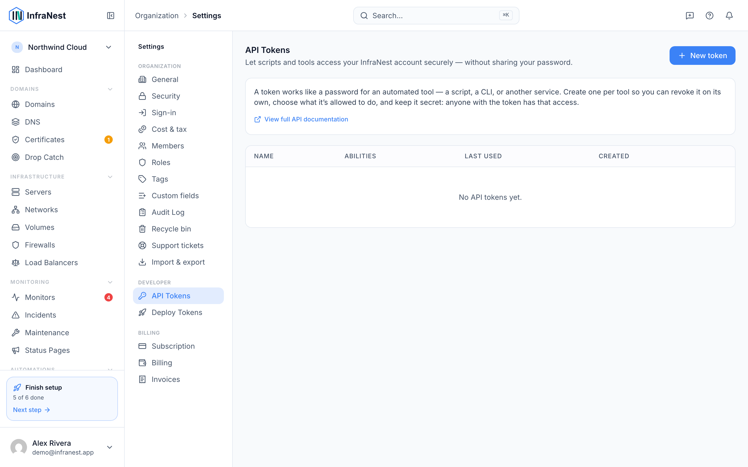Click the Next step link

point(31,410)
